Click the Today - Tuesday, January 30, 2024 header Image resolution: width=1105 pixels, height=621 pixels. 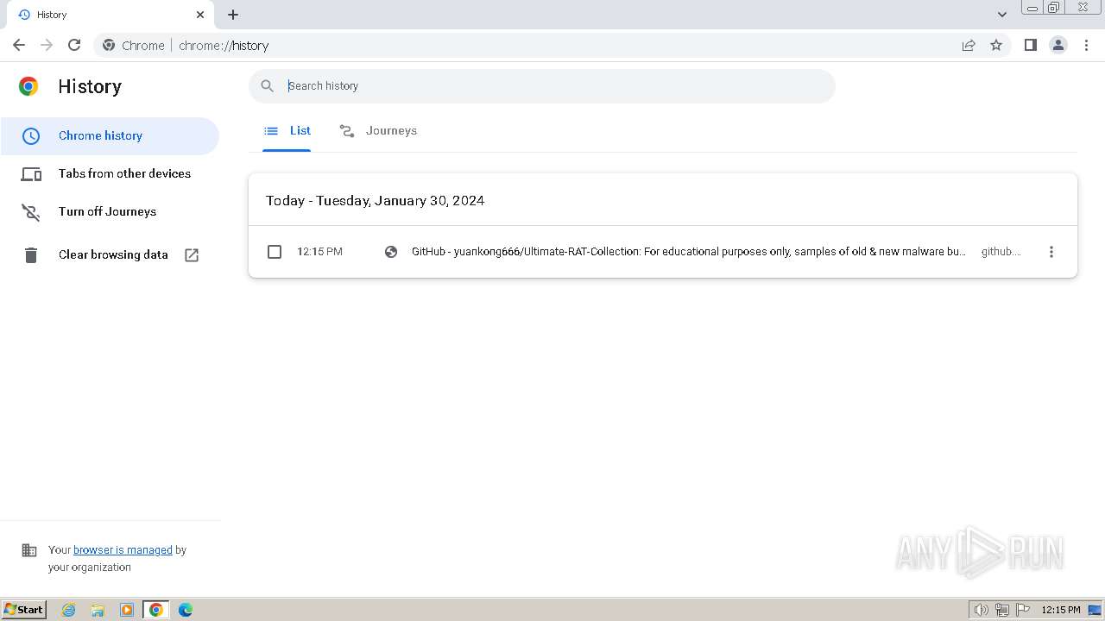[375, 200]
